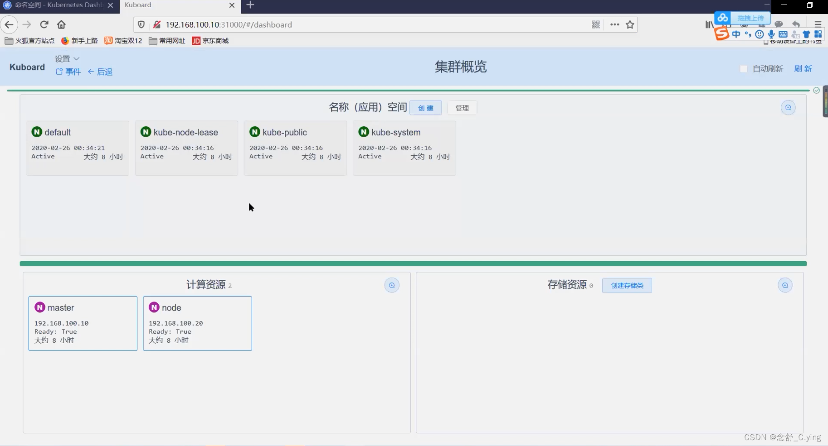
Task: Reload the page using refresh icon
Action: coord(44,24)
